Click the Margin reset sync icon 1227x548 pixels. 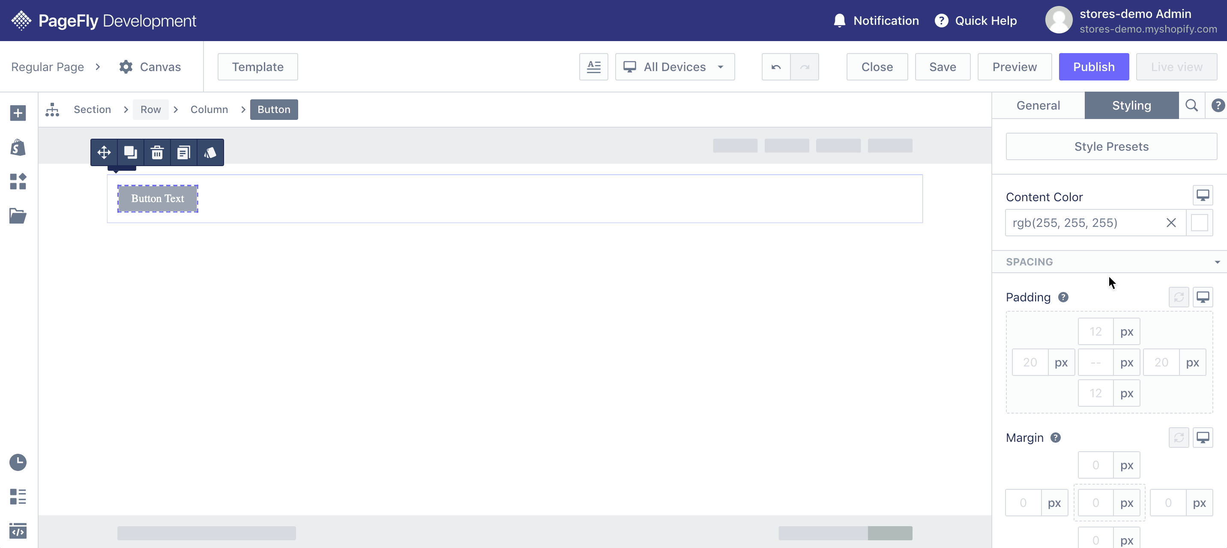[x=1179, y=438]
